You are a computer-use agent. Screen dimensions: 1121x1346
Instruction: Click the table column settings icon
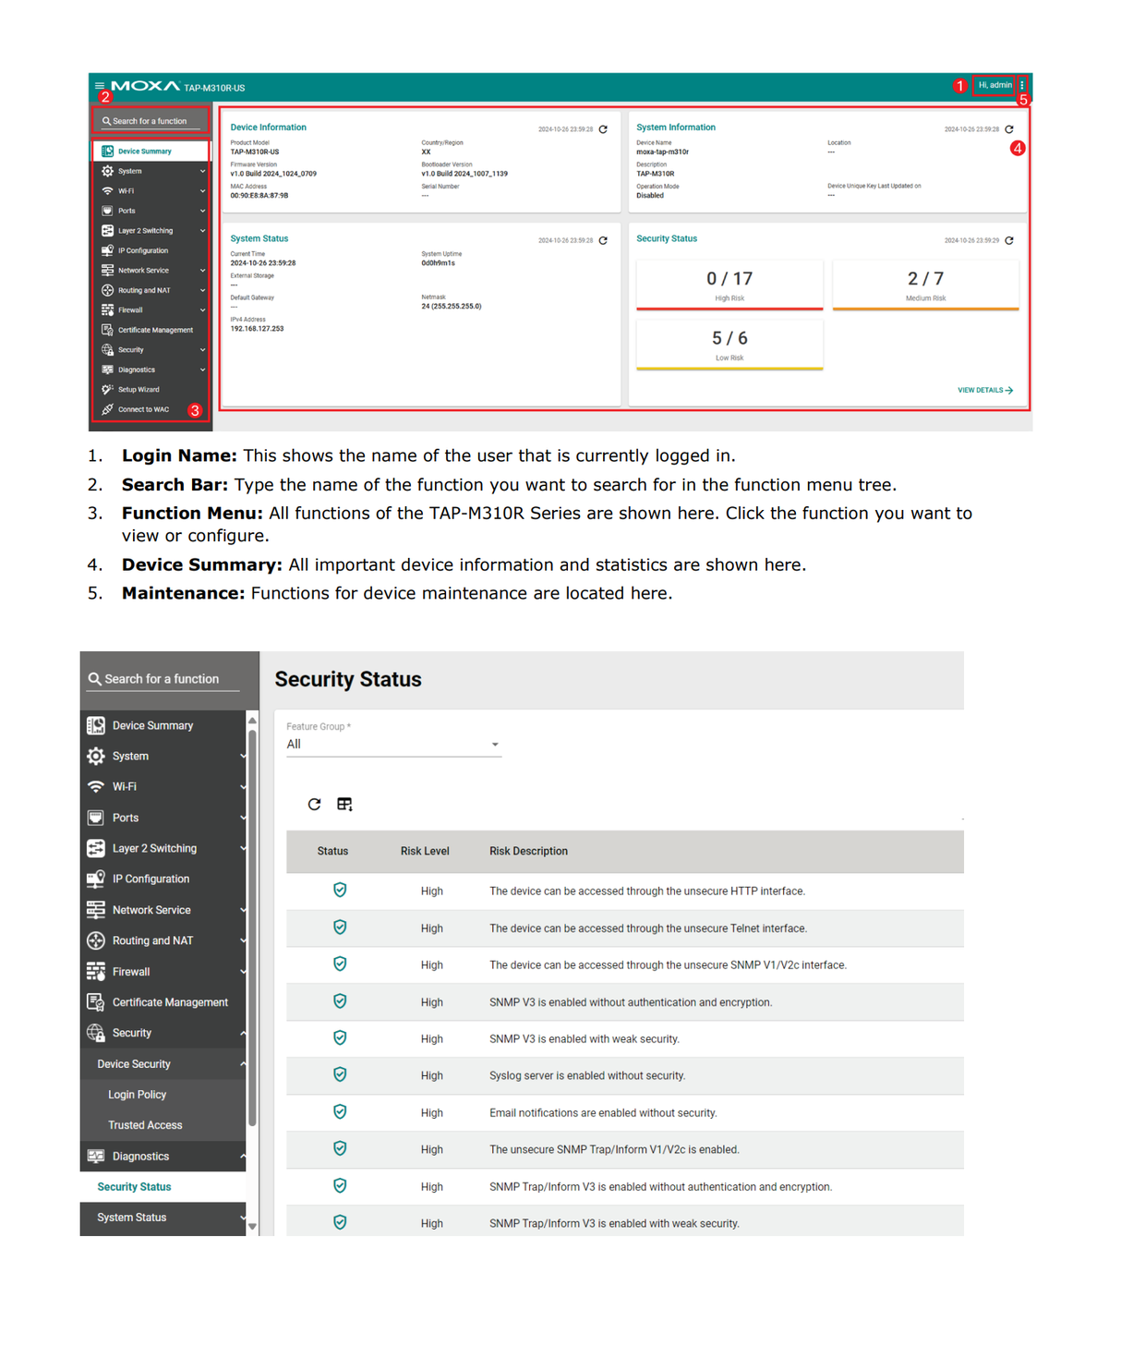[344, 804]
